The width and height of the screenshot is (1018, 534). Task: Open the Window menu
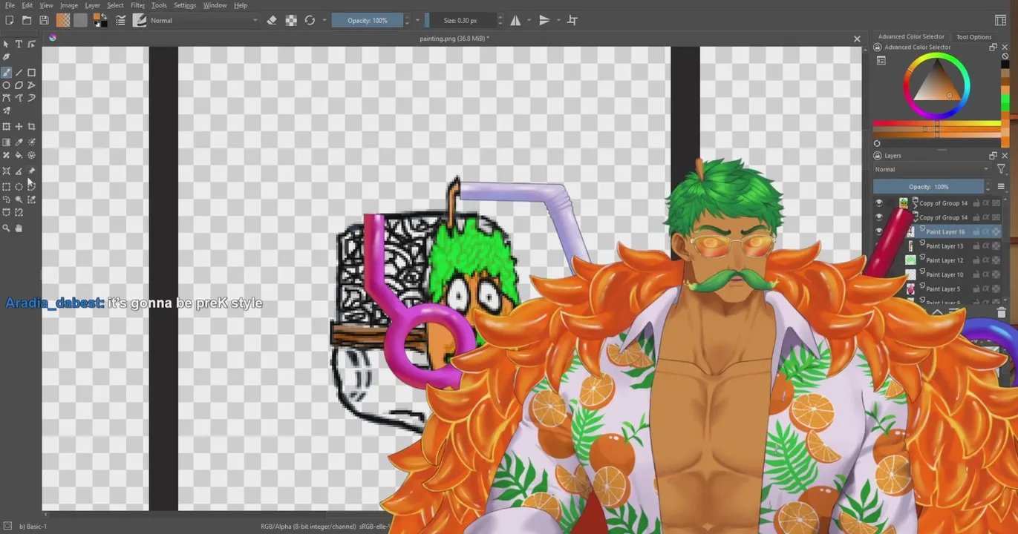pyautogui.click(x=215, y=5)
